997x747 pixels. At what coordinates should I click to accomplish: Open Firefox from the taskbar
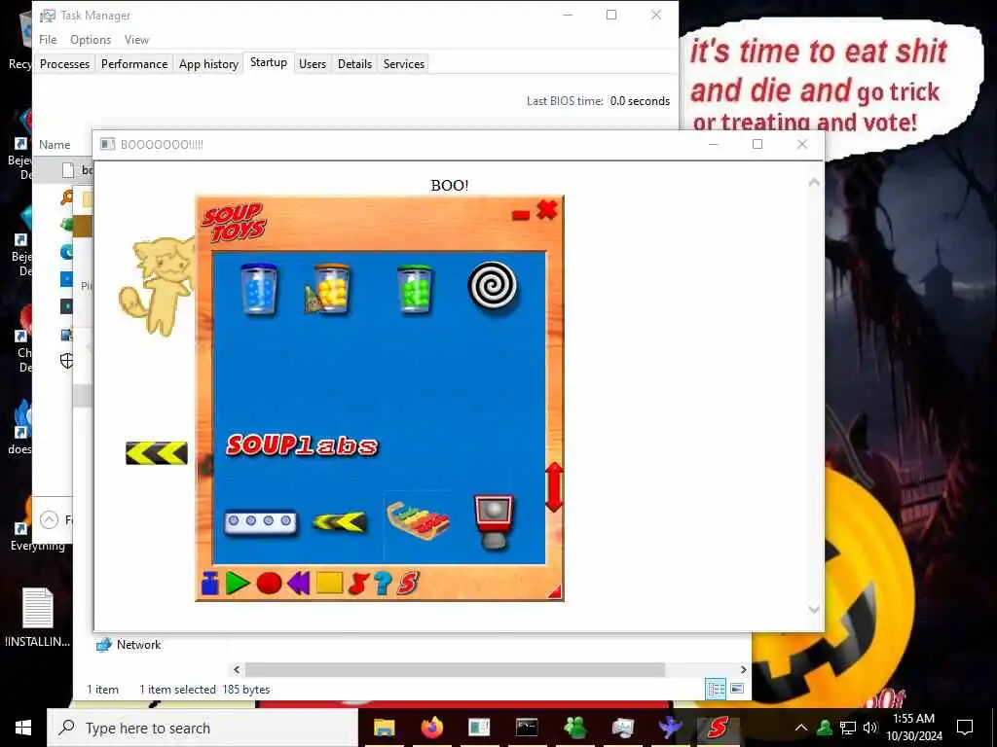pyautogui.click(x=431, y=728)
